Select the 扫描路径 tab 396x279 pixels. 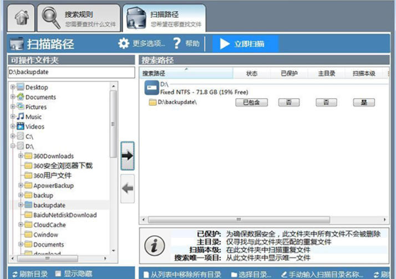click(x=164, y=18)
